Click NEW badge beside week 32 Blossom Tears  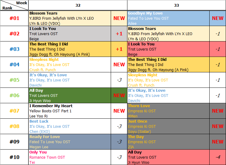(119, 18)
